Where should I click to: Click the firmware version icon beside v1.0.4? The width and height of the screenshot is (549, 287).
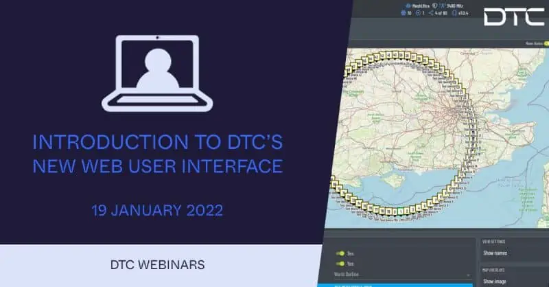(454, 13)
